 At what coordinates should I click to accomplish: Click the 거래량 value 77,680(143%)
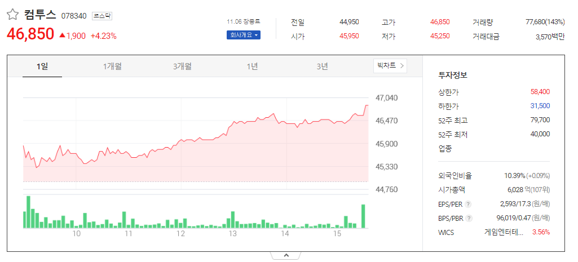pyautogui.click(x=545, y=22)
